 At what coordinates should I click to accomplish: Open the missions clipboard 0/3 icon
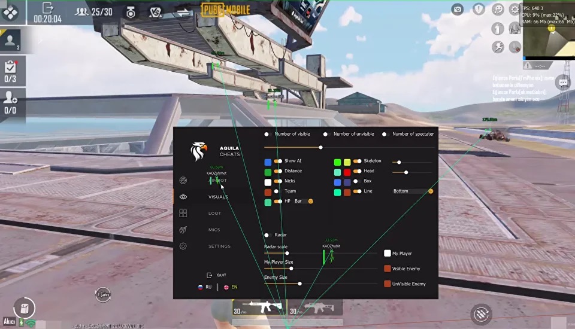click(10, 71)
